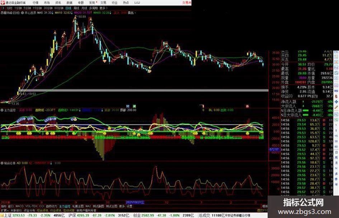339x218 pixels.
Task: Open the 关联报价 tab
Action: pos(16,210)
